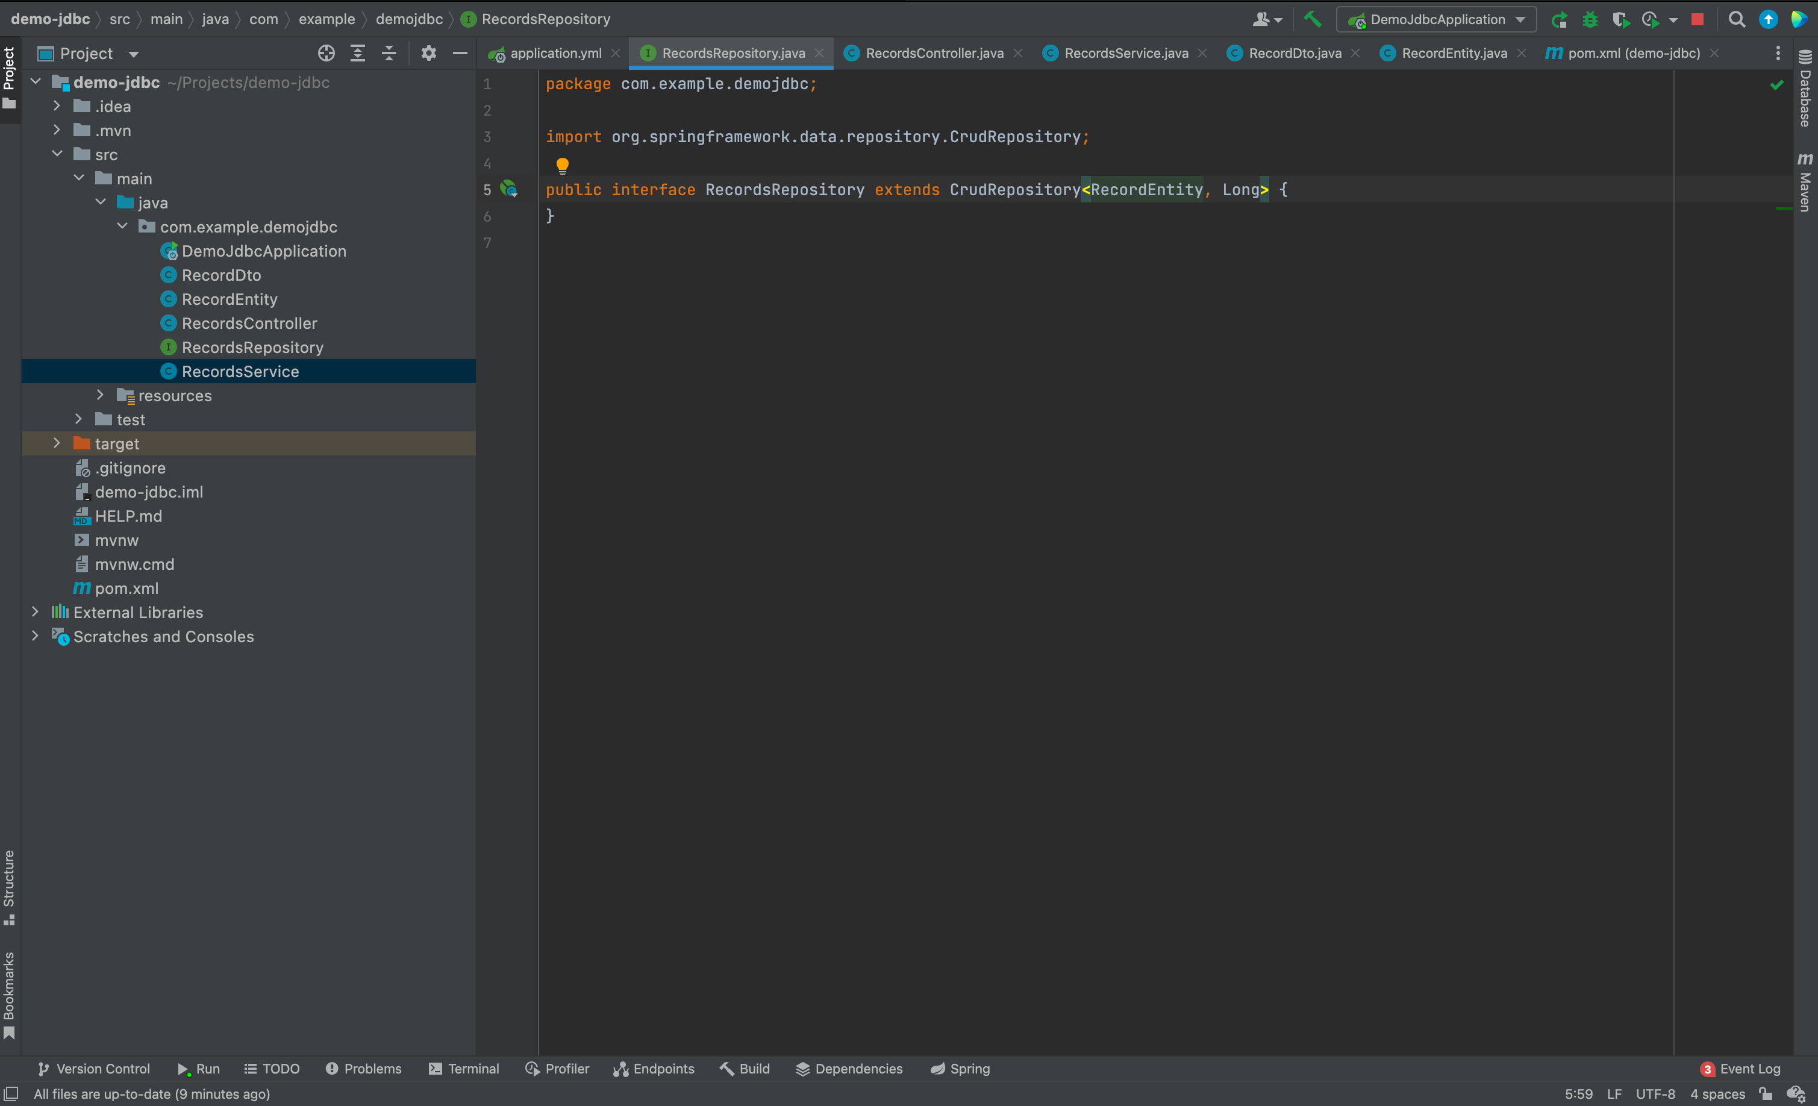Open dropdown arrow next to the profiler run icon
The height and width of the screenshot is (1106, 1818).
(1673, 20)
